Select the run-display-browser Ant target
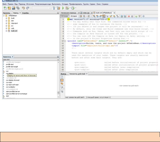 (13, 80)
